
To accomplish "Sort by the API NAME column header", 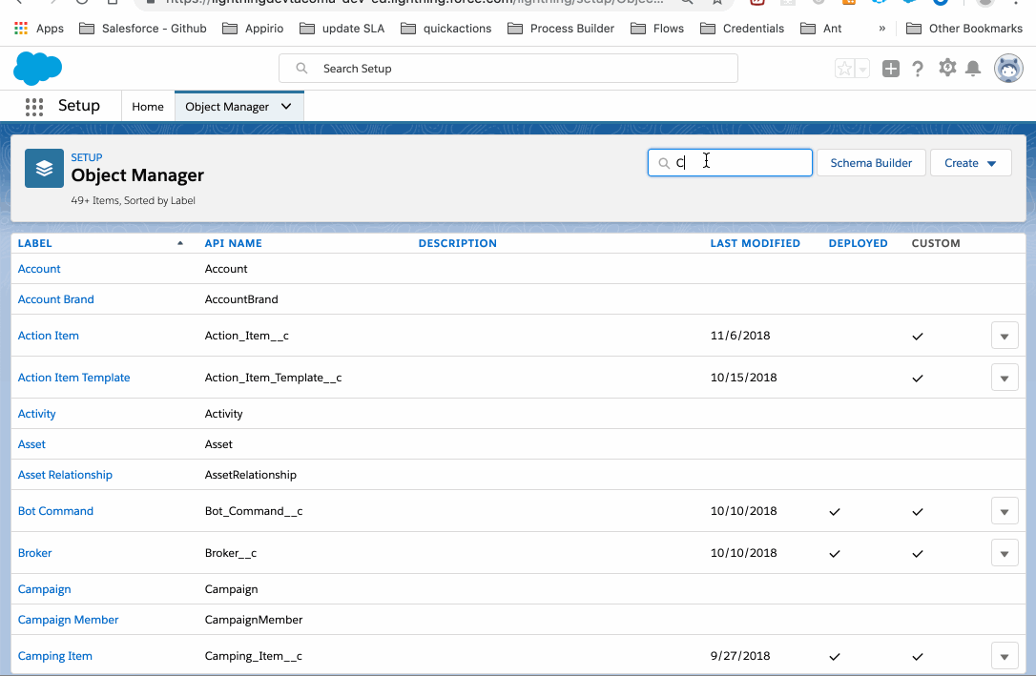I will 233,243.
